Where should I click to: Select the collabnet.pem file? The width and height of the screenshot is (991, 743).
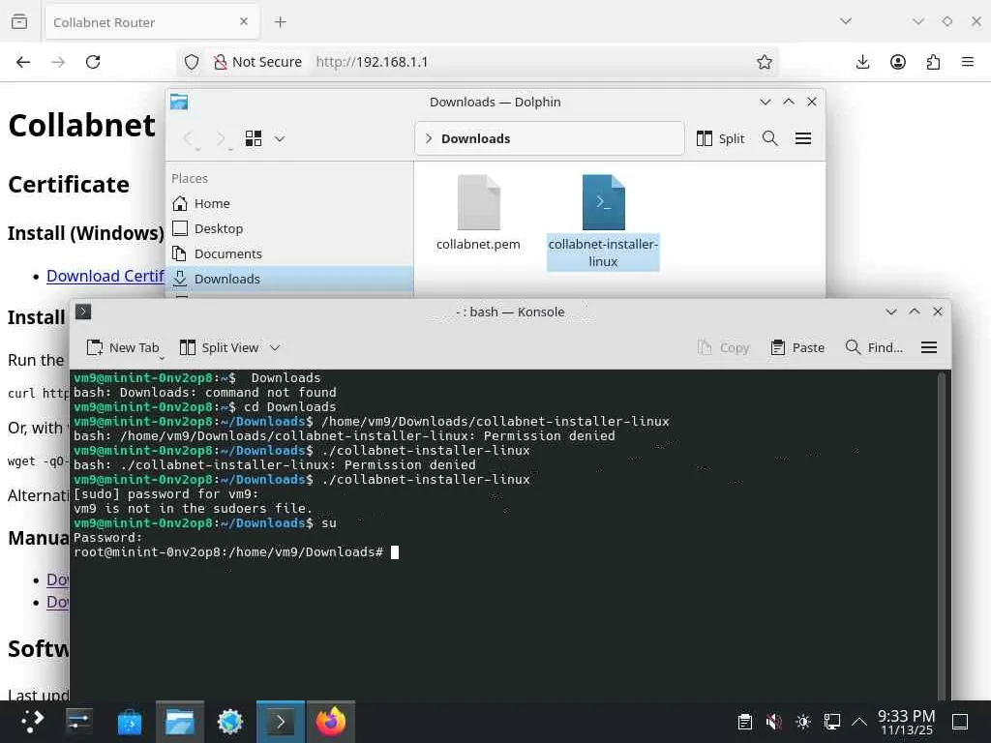point(478,213)
